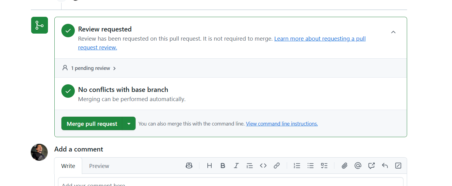452x186 pixels.
Task: Insert code using the code icon
Action: point(263,166)
